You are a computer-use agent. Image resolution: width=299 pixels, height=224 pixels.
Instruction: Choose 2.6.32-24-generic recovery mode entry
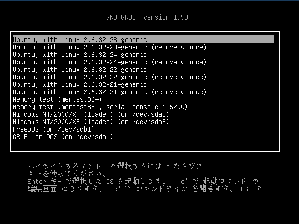pos(109,62)
